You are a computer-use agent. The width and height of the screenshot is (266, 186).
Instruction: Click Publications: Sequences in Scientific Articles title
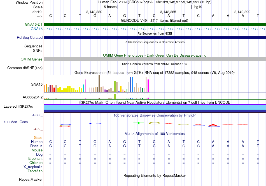point(155,42)
